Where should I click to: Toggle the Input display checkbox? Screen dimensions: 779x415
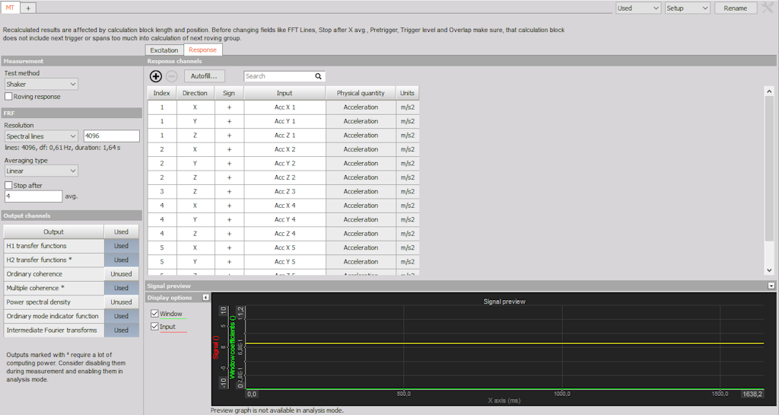point(154,327)
